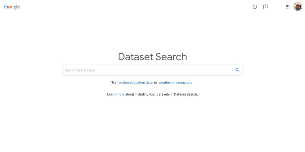This screenshot has height=152, width=305.
Task: Click the Google logo
Action: pos(12,7)
